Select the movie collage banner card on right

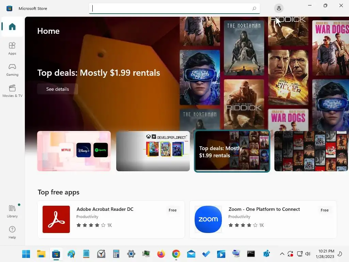[311, 151]
